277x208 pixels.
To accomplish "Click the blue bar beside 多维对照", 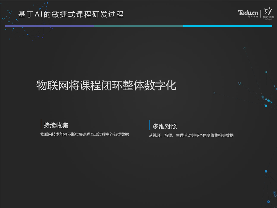I will (149, 125).
